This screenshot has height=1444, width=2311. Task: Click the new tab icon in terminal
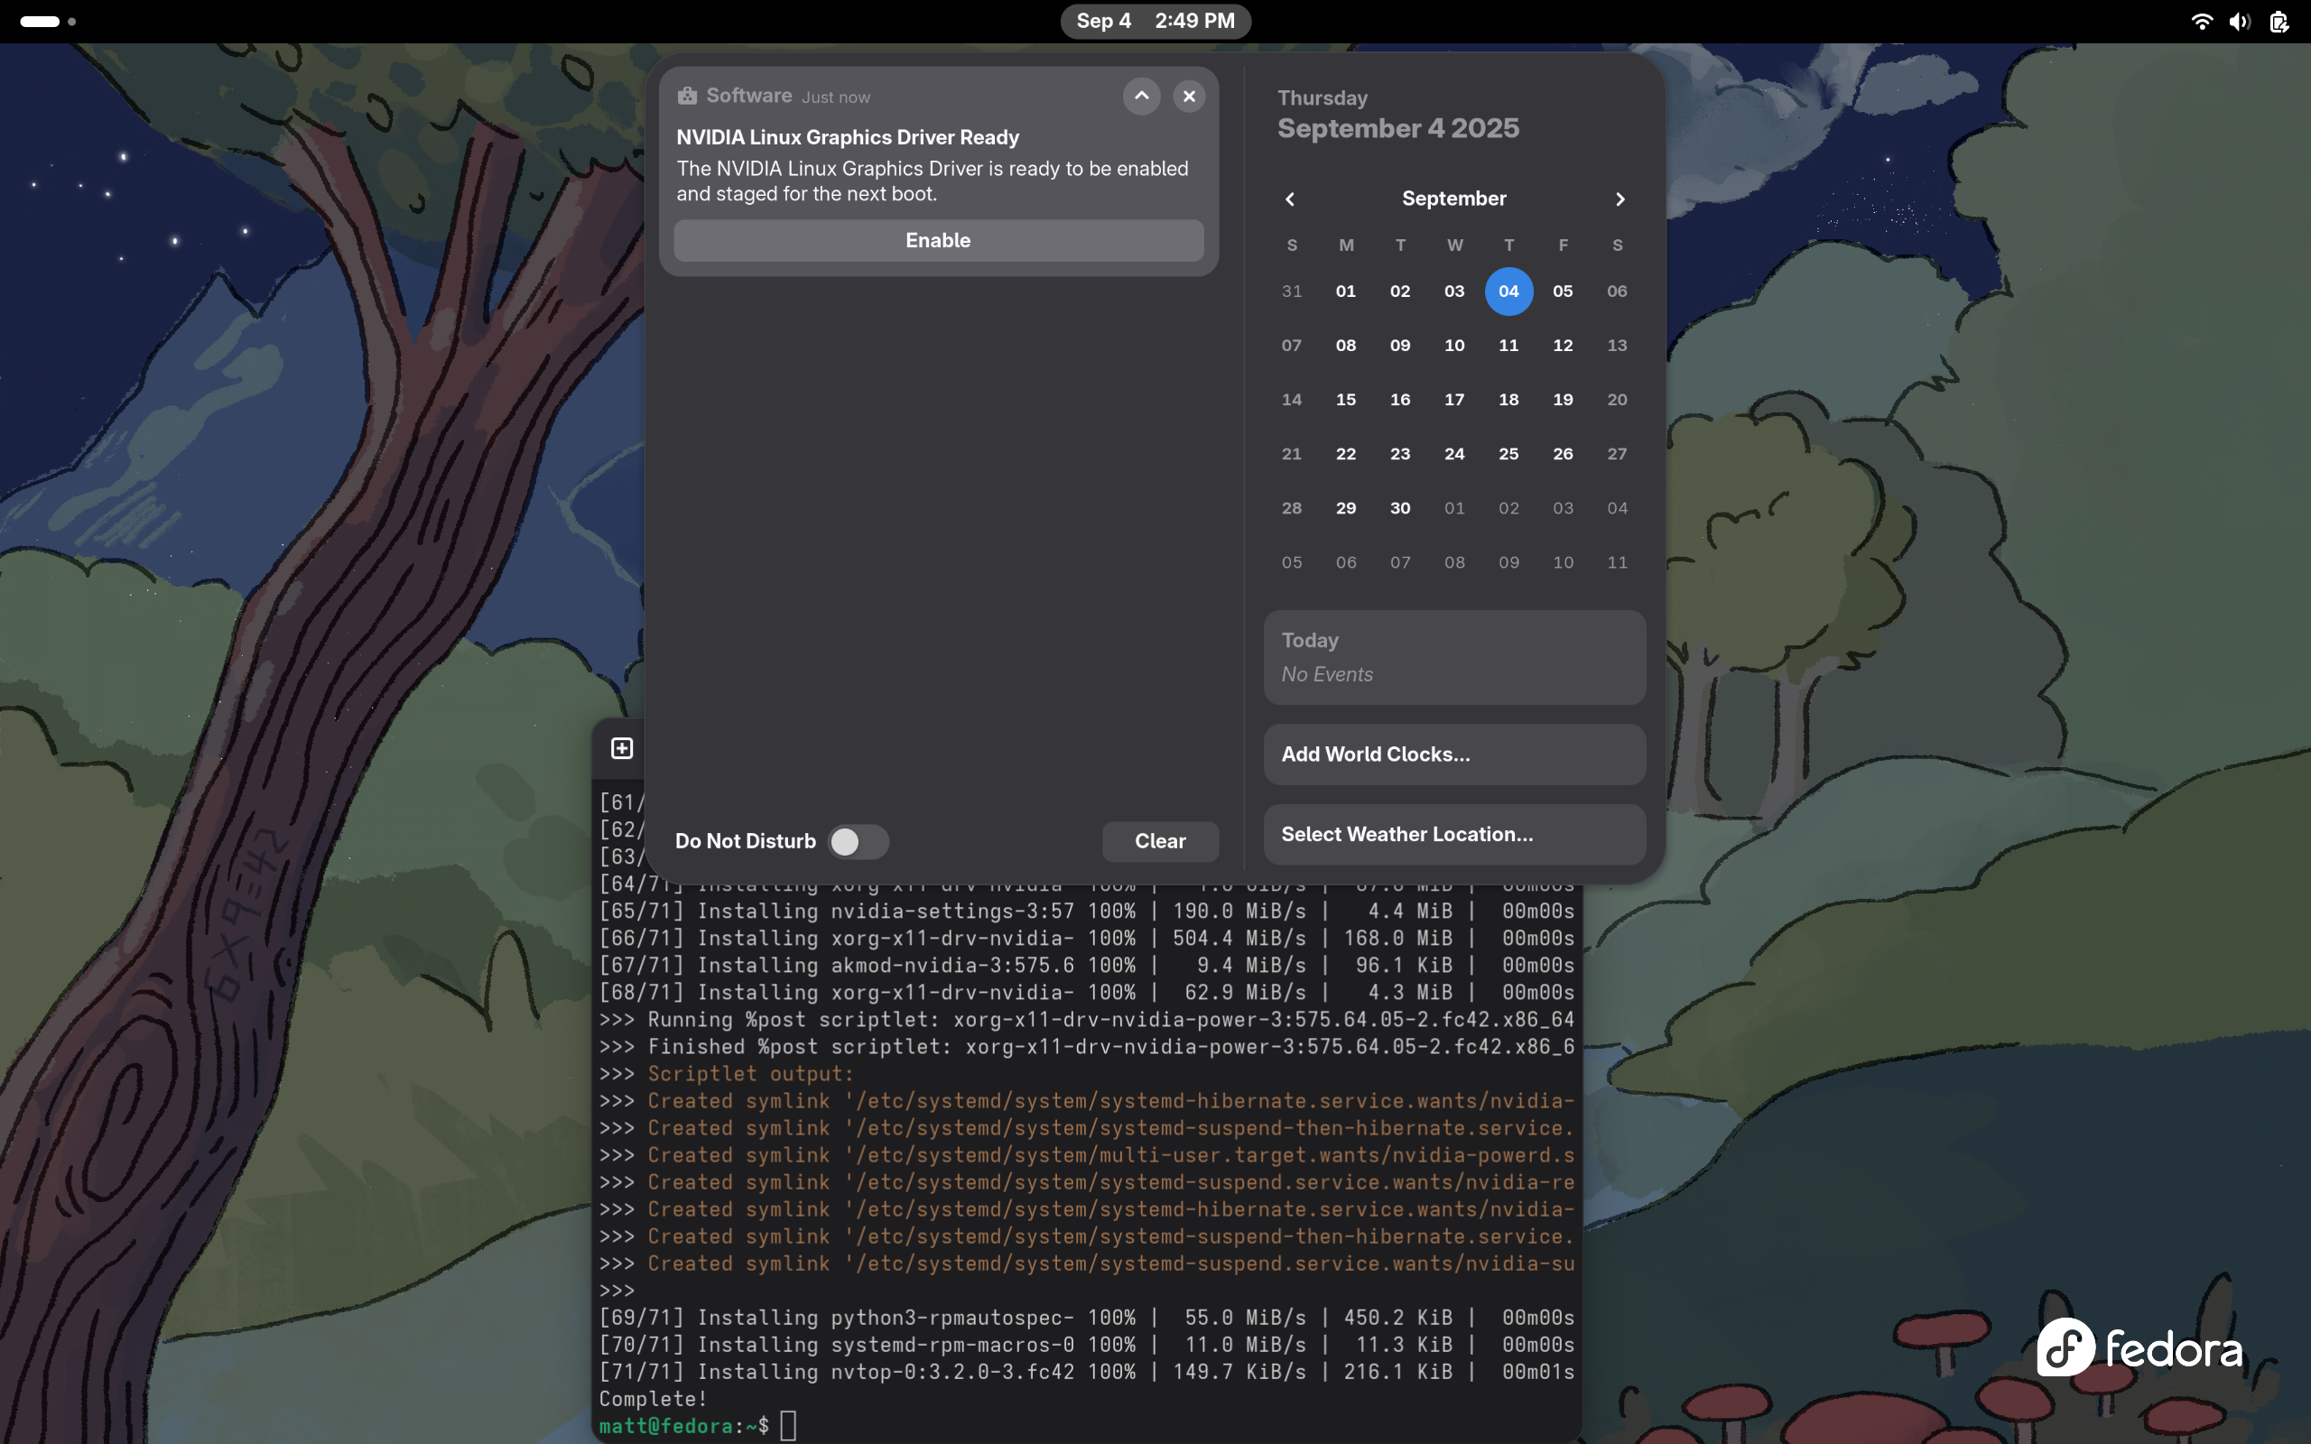[x=622, y=748]
